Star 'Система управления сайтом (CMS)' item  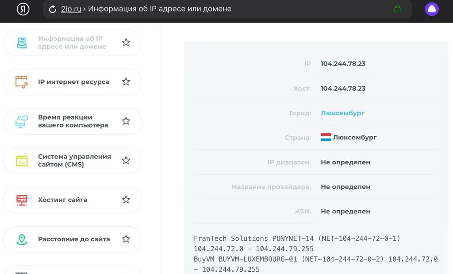(x=126, y=160)
